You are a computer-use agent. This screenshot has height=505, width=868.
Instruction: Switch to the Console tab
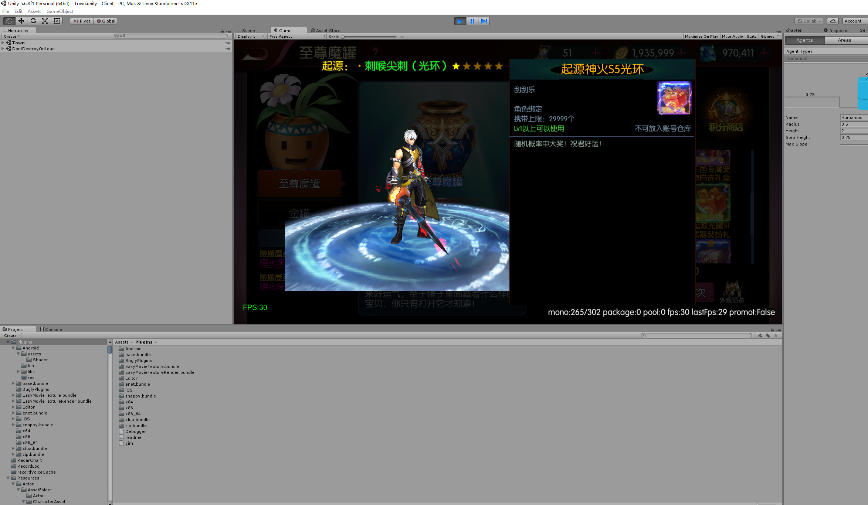(51, 329)
